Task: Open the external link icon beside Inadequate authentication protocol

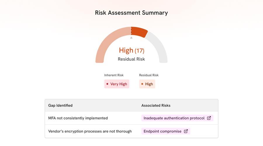Action: 209,118
